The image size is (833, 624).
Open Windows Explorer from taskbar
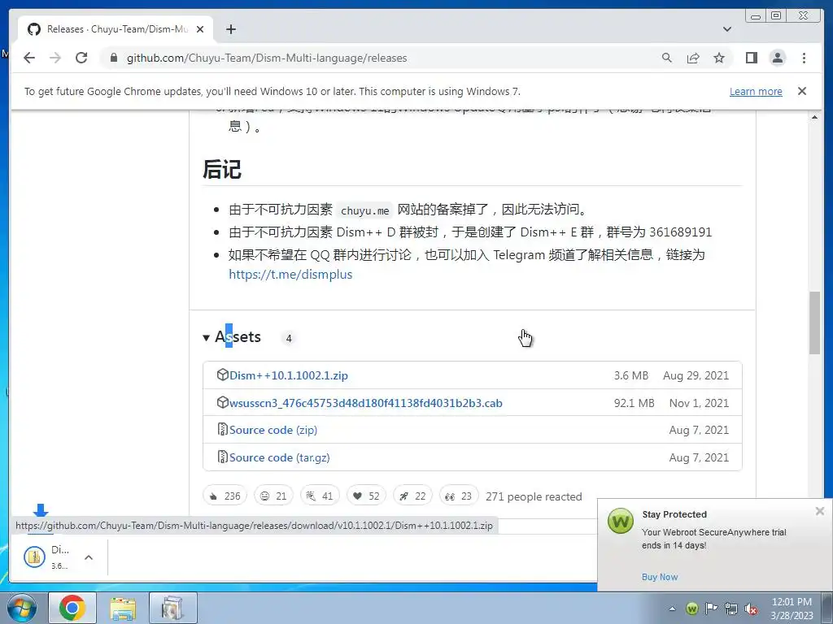coord(123,608)
